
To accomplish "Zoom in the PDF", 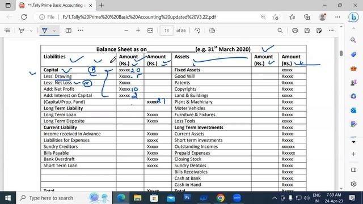I will tap(138, 30).
